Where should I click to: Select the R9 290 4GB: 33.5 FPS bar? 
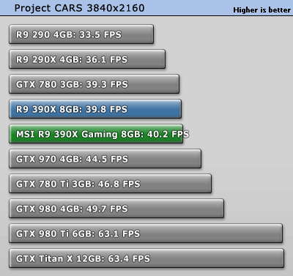point(81,34)
